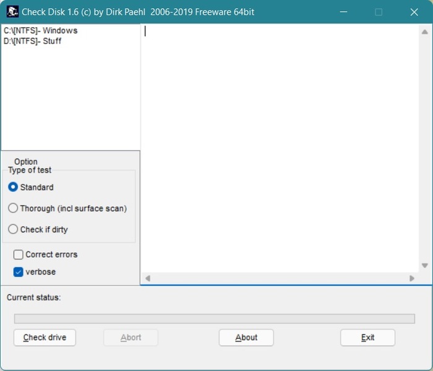The image size is (433, 371).
Task: Click the Exit button
Action: point(367,338)
